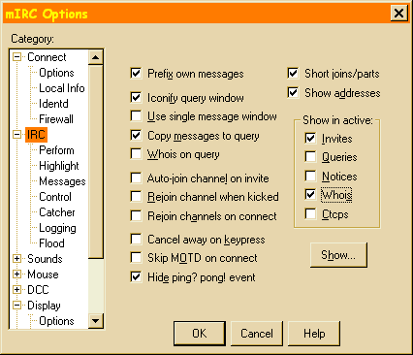Open the Perform settings

click(x=56, y=150)
